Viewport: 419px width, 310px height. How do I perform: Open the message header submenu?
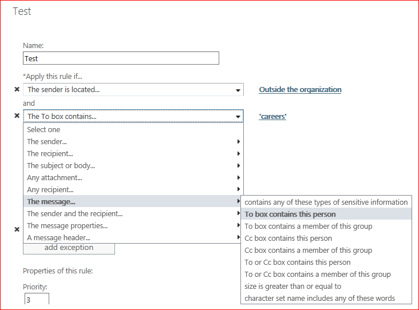(133, 237)
